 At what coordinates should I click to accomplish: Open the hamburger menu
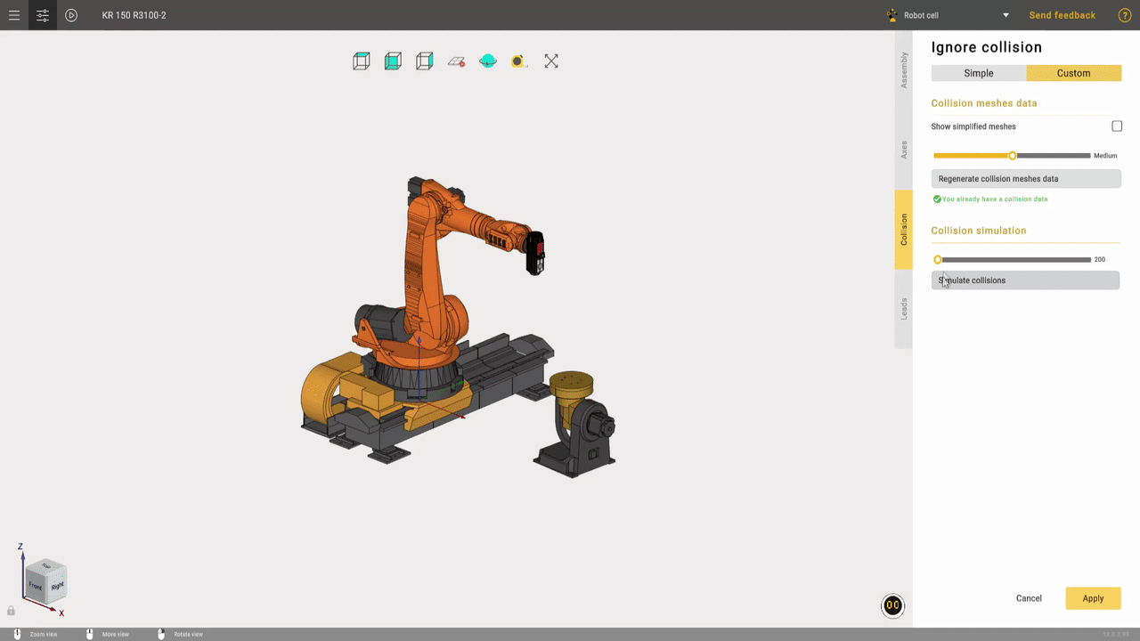[14, 15]
